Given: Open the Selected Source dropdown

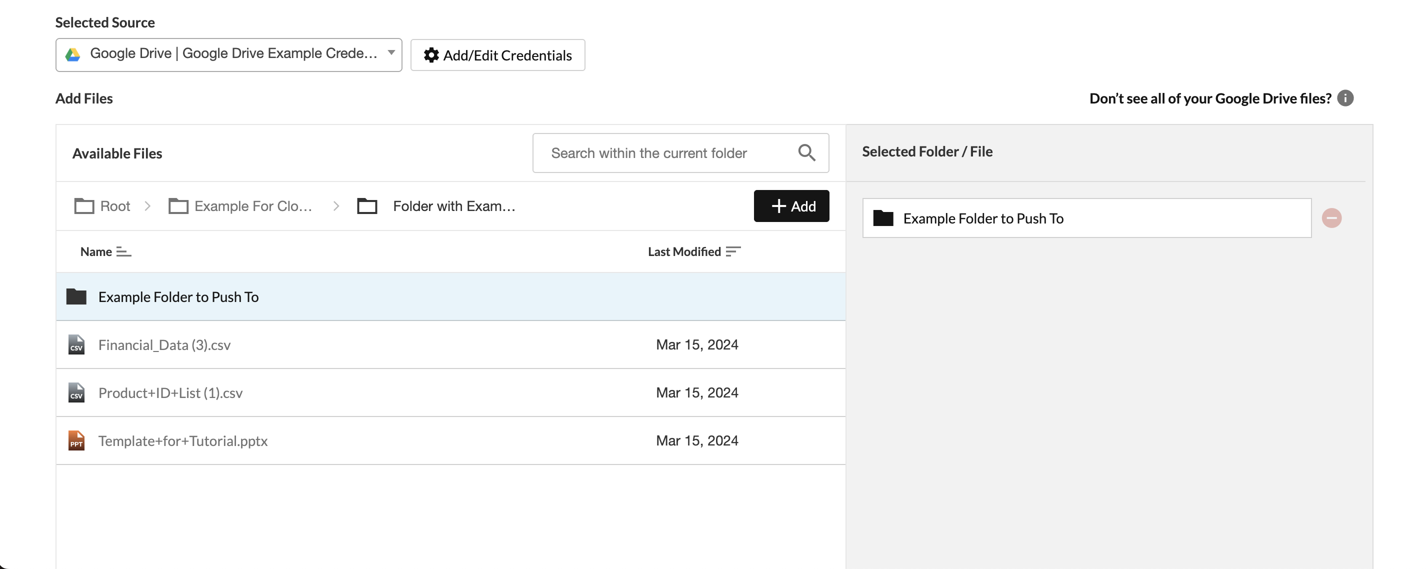Looking at the screenshot, I should pos(228,54).
